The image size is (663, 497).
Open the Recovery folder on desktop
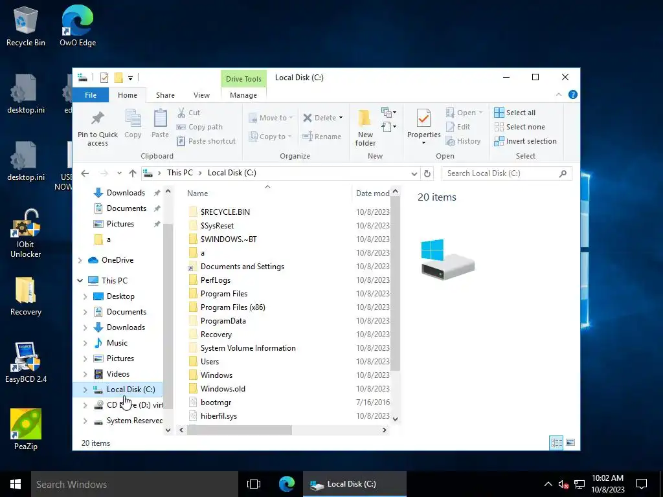pyautogui.click(x=26, y=296)
